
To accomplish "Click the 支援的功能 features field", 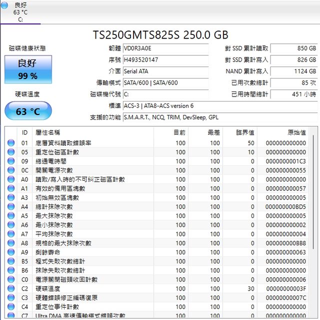I will tap(220, 117).
